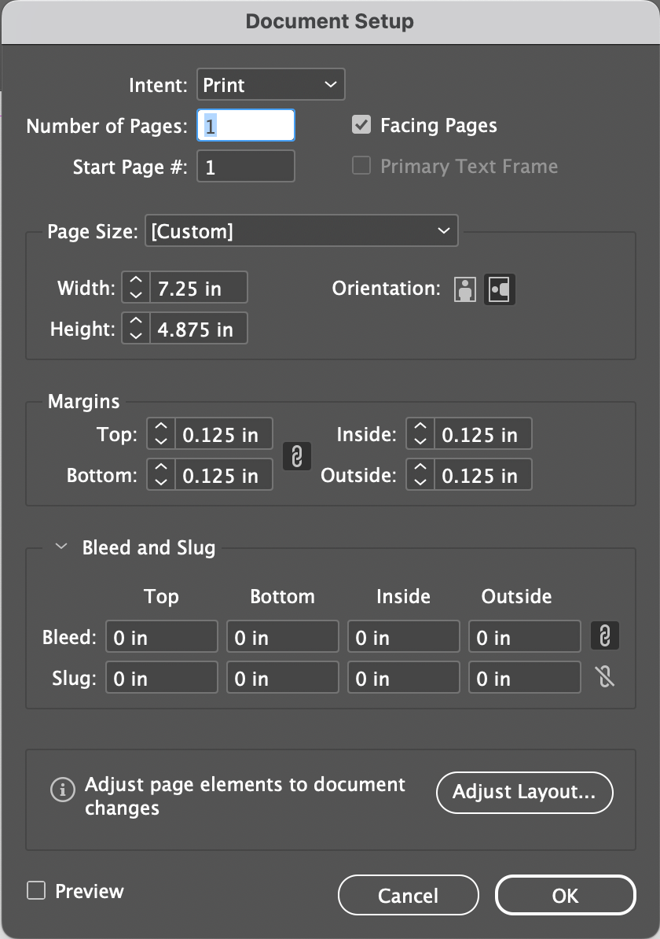
Task: Click Inside margin stepper arrows
Action: pos(420,433)
